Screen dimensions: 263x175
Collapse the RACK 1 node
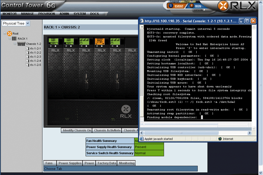10,39
